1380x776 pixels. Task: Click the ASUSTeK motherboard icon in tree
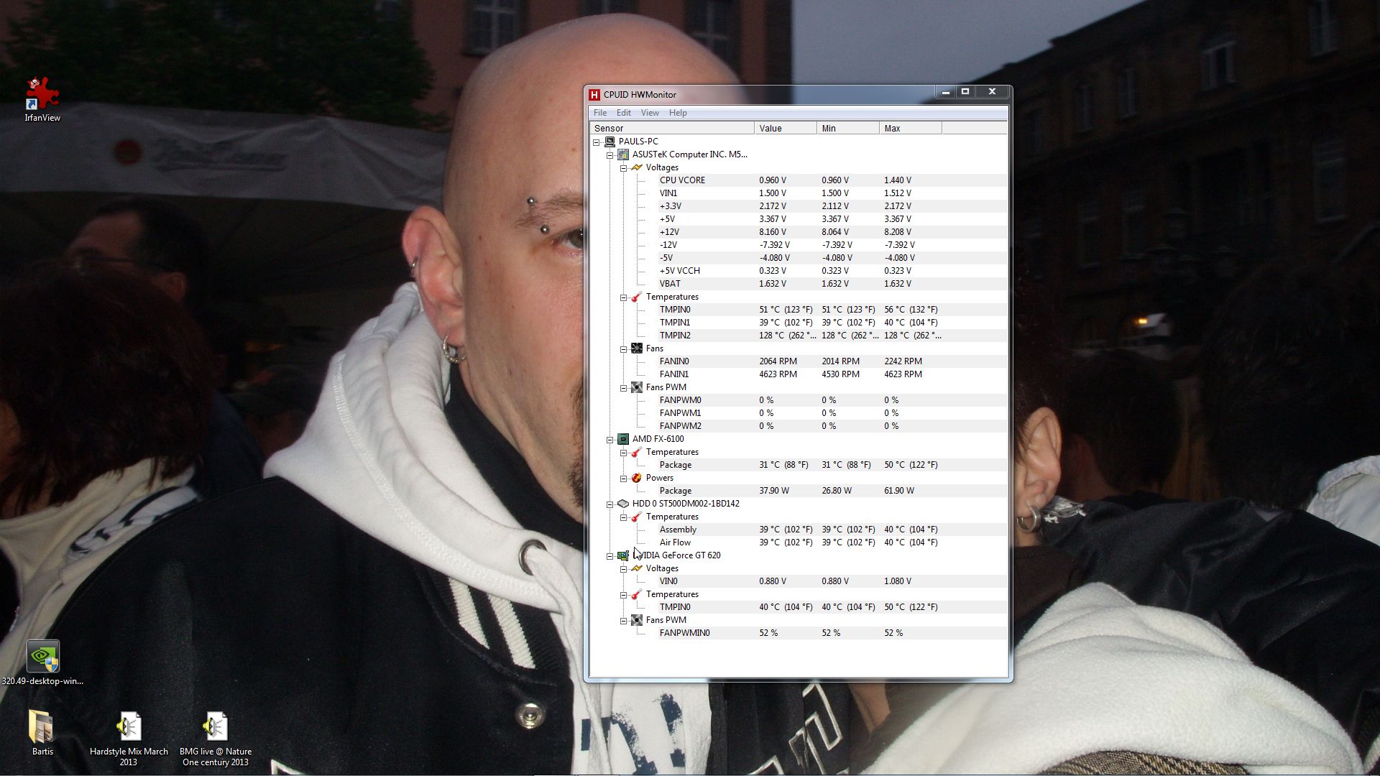[x=623, y=154]
